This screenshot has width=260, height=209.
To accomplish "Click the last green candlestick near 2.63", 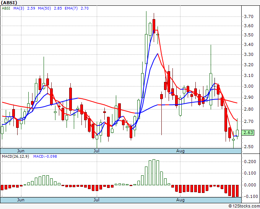I will pyautogui.click(x=237, y=129).
